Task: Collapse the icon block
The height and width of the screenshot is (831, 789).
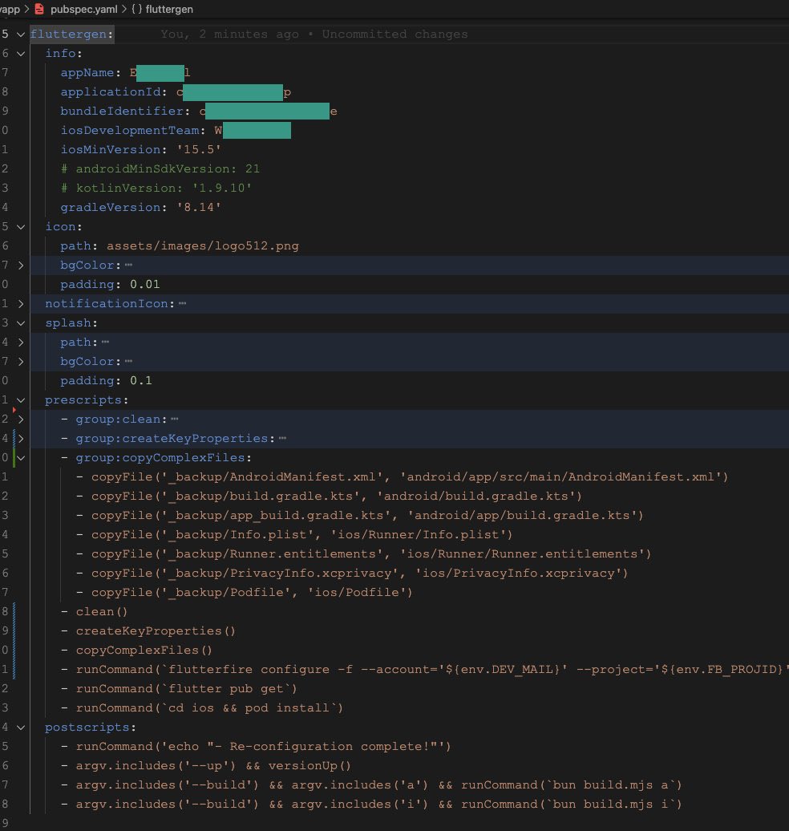Action: [x=21, y=227]
